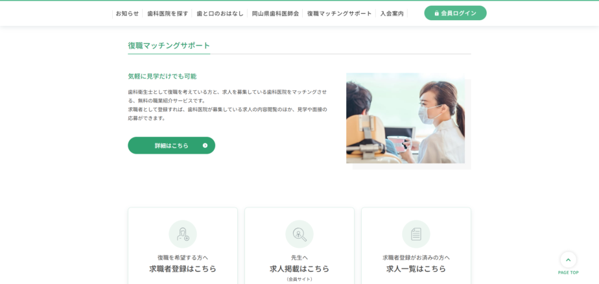
Task: Click the PAGE TOP up-arrow button
Action: [x=568, y=260]
